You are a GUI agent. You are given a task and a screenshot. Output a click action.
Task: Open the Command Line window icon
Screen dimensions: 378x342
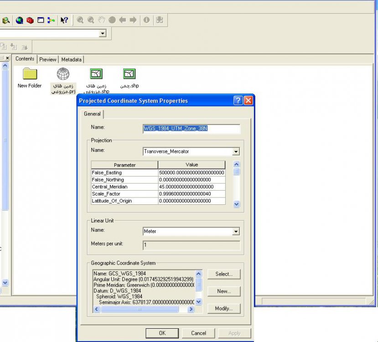41,20
